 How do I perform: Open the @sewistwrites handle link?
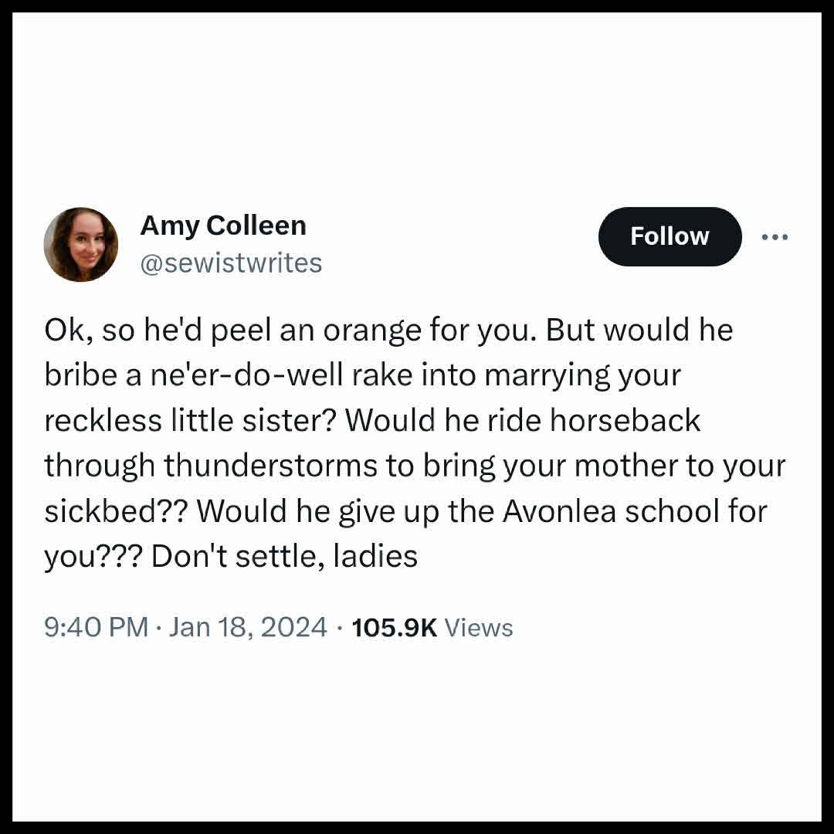click(x=231, y=263)
